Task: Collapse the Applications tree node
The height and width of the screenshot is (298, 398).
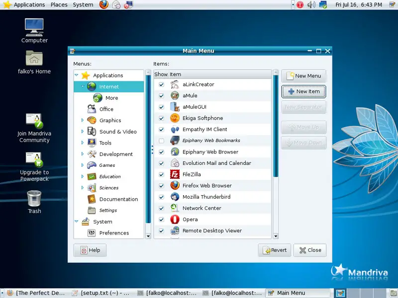Action: (x=77, y=75)
